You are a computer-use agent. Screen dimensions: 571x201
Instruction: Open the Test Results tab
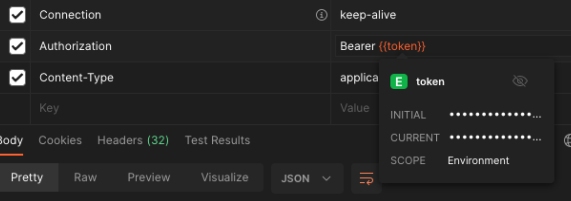click(x=218, y=140)
